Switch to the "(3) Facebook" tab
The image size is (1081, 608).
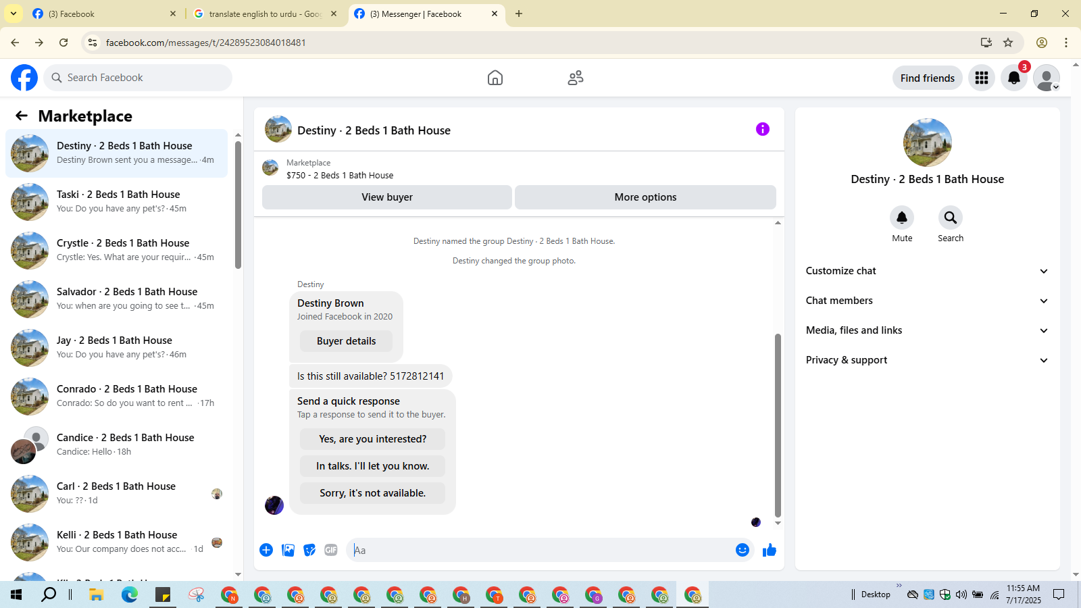click(x=105, y=14)
